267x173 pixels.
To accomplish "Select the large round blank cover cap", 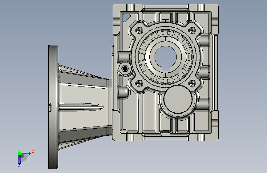I will pos(178,99).
